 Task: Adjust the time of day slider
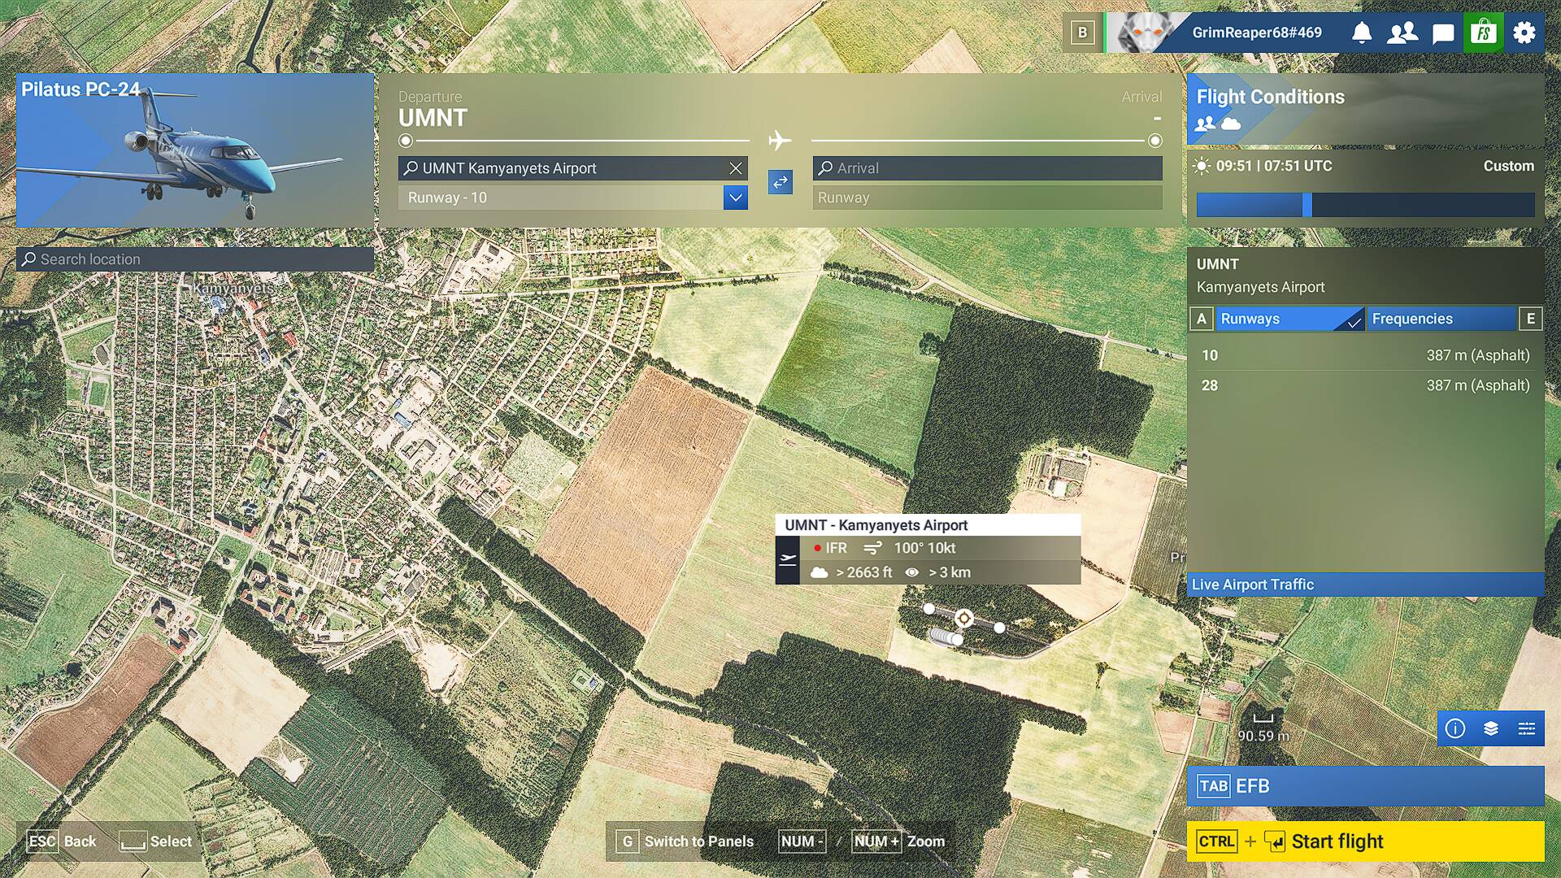1307,205
